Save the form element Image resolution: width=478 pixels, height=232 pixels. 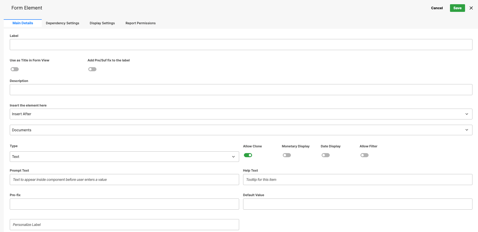(x=457, y=8)
